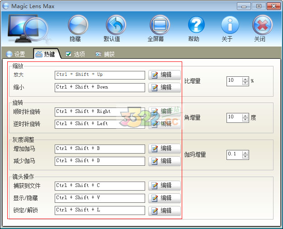
Task: Reset settings with the 默认值 icon
Action: [x=116, y=25]
